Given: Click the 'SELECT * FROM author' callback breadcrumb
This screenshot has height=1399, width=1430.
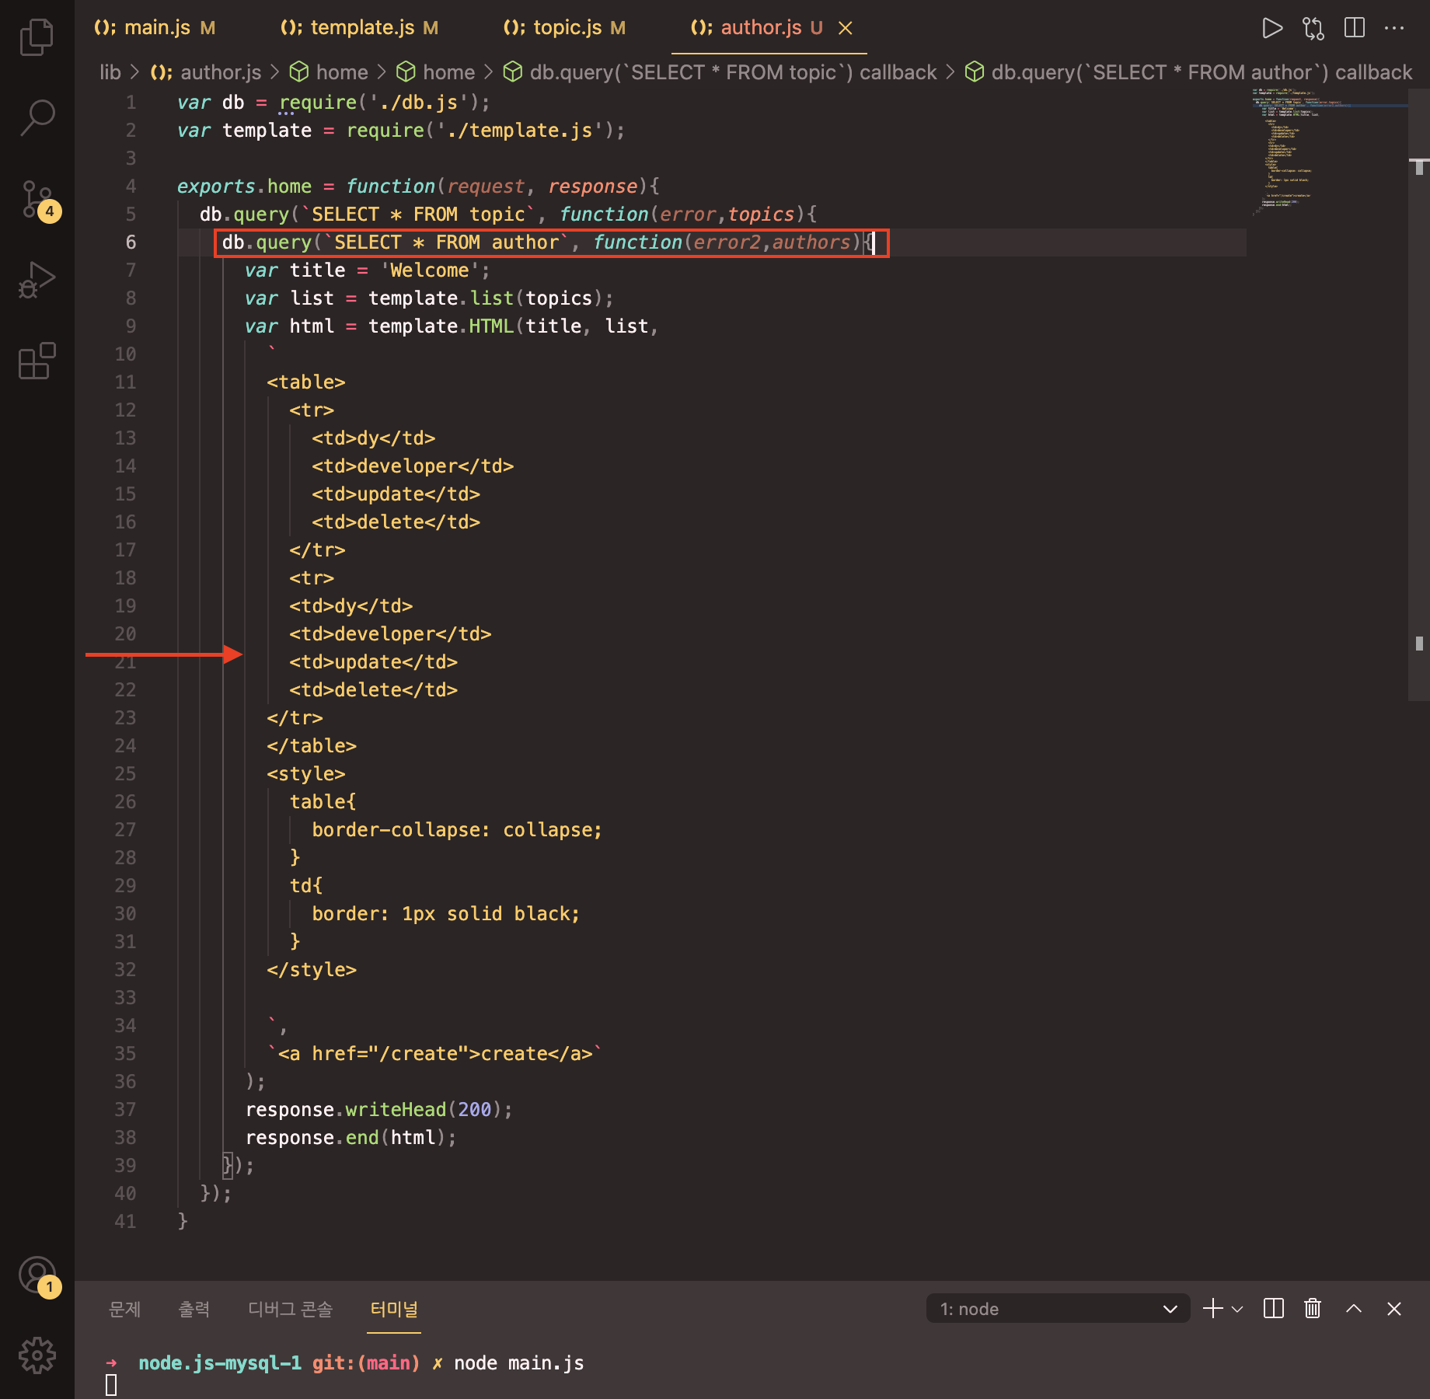Looking at the screenshot, I should 1188,72.
